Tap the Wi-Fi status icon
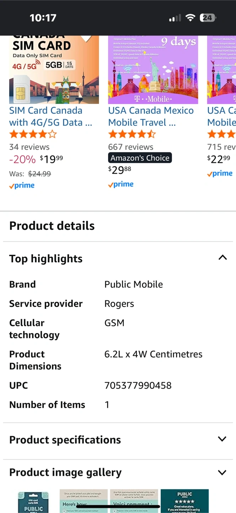 (191, 18)
